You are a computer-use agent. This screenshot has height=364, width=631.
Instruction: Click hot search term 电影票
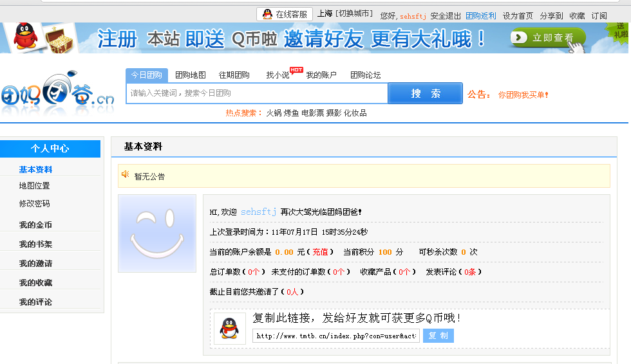point(313,113)
